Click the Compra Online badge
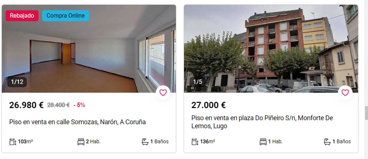 (x=65, y=16)
